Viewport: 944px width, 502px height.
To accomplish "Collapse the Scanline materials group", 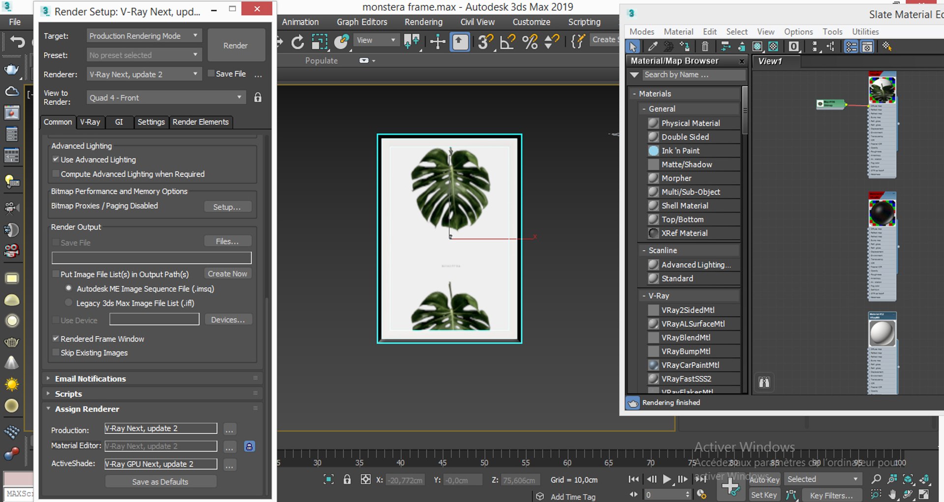I will [644, 250].
